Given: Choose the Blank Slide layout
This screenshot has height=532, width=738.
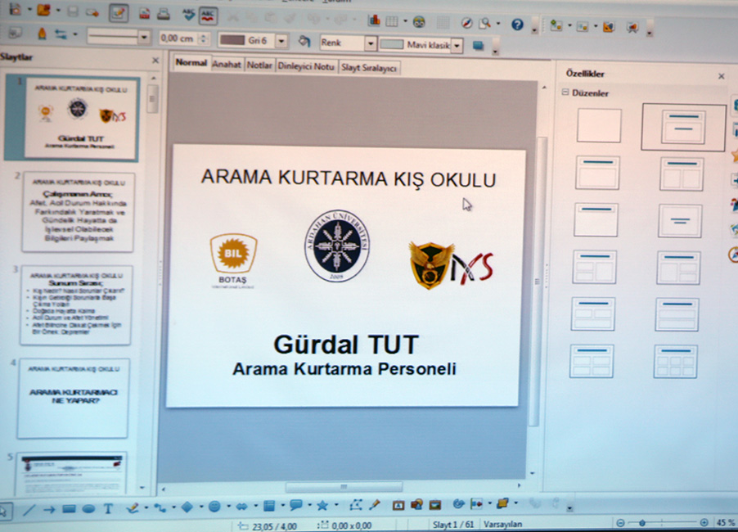Looking at the screenshot, I should 599,125.
